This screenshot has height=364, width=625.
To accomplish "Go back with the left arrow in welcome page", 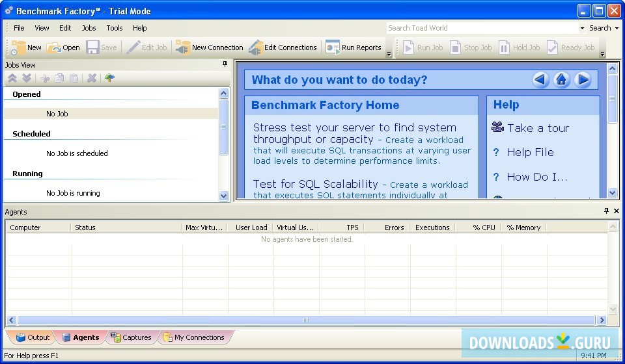I will pos(540,80).
